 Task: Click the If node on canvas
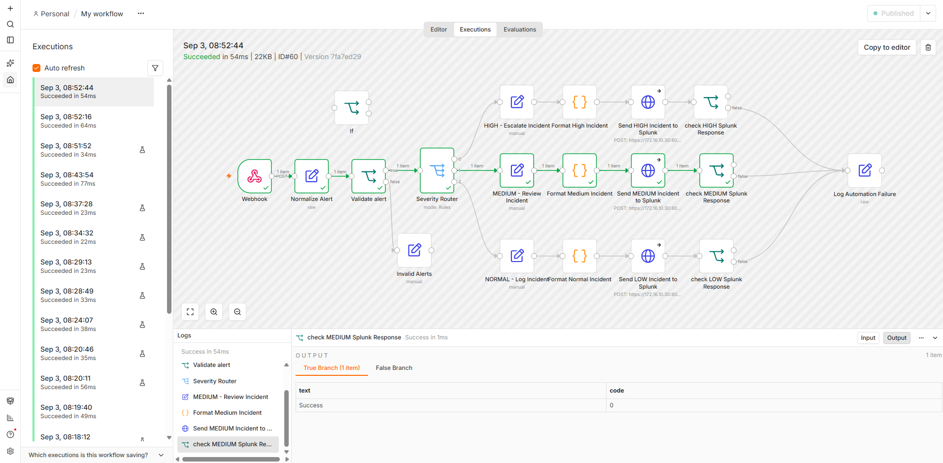(x=351, y=108)
